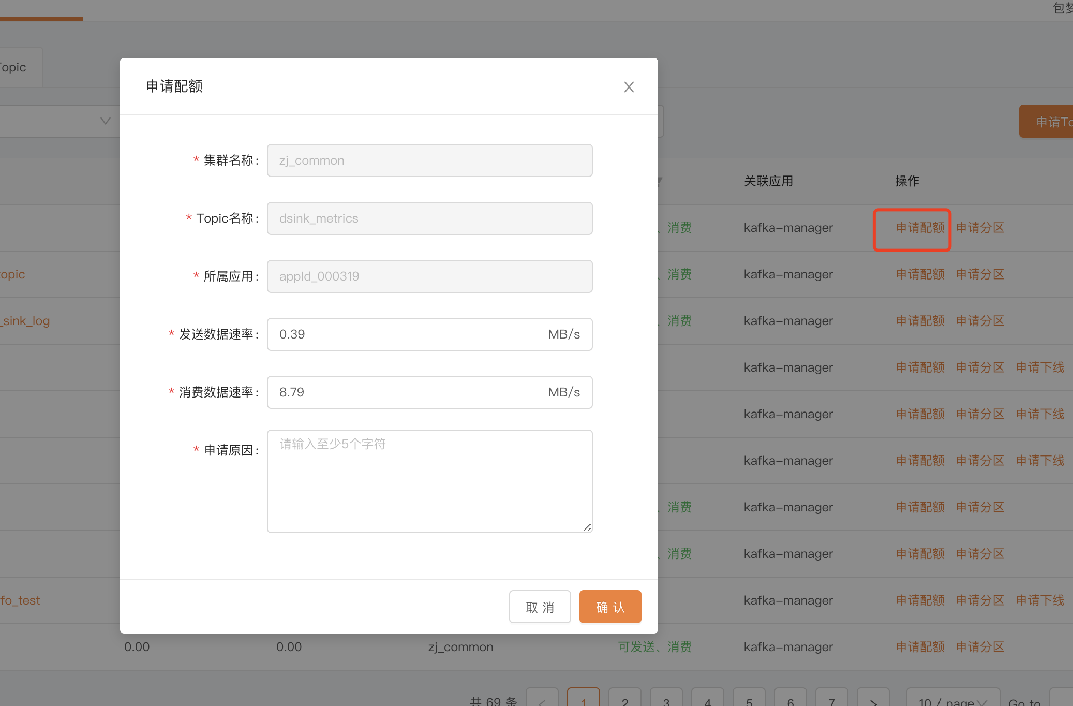Viewport: 1073px width, 706px height.
Task: Click highlighted 申请配额 link in first row
Action: pos(919,228)
